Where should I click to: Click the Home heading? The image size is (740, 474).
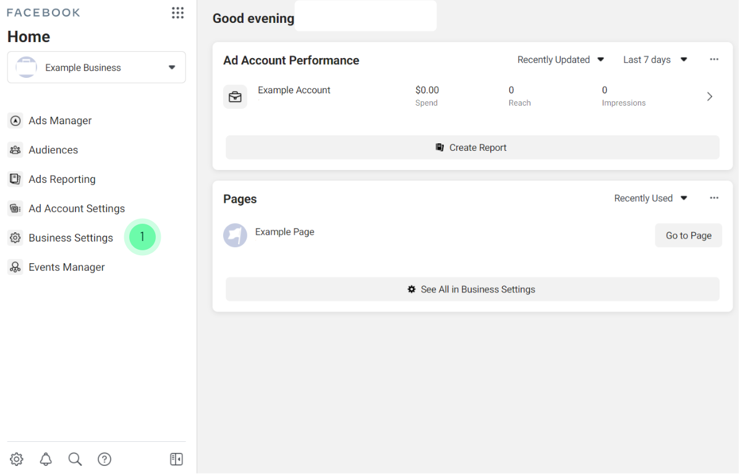click(x=28, y=37)
